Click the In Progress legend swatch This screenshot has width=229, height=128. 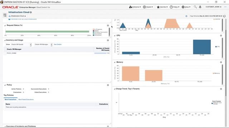point(93,29)
